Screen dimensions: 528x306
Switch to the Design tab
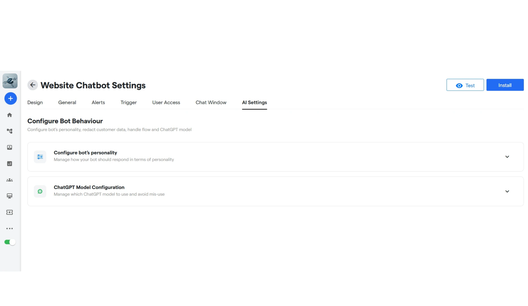[x=35, y=103]
